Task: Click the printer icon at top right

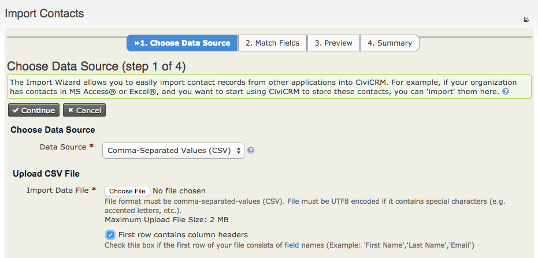Action: tap(526, 19)
